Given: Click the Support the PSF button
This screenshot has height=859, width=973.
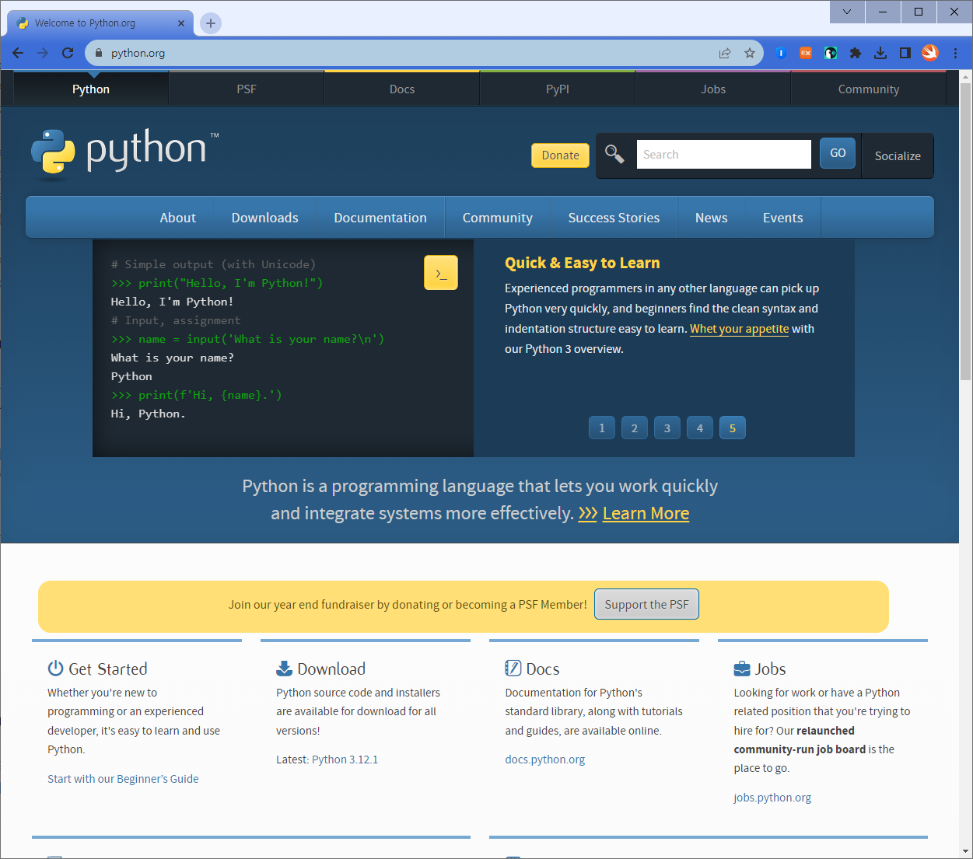Looking at the screenshot, I should 646,604.
